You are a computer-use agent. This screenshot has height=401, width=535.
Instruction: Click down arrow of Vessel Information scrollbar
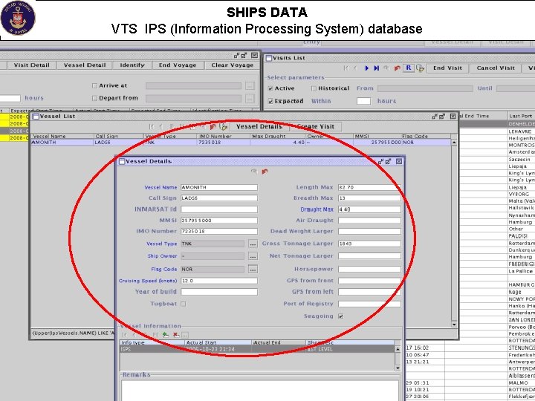click(398, 368)
